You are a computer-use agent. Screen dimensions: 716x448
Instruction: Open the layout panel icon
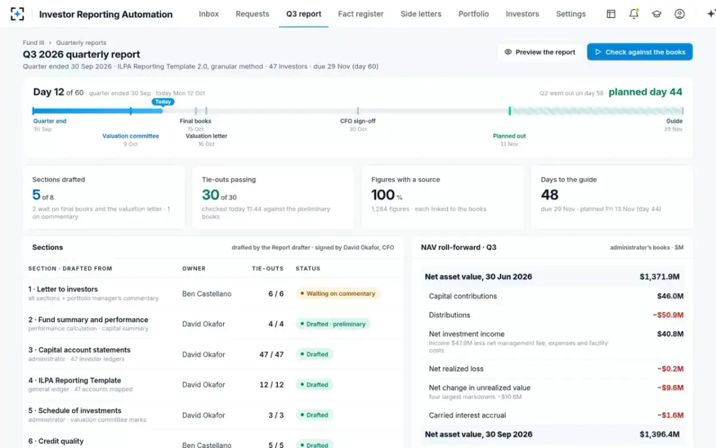611,14
